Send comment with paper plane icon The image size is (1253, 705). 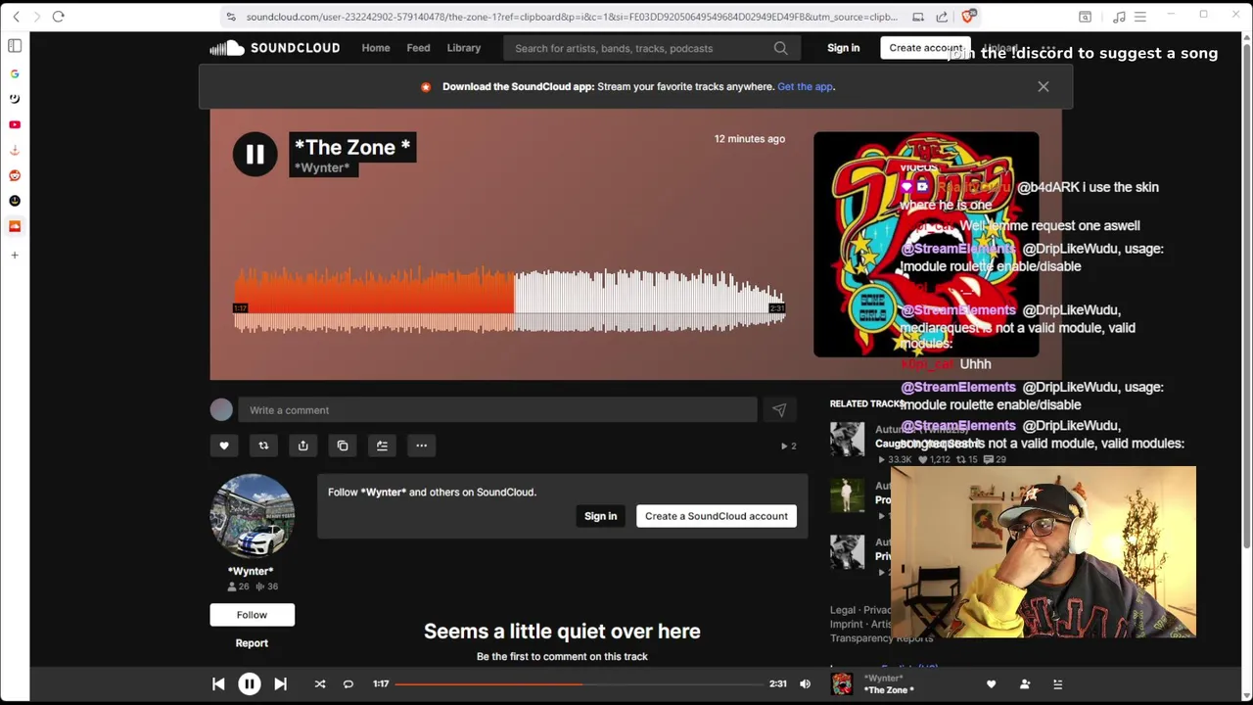point(779,410)
